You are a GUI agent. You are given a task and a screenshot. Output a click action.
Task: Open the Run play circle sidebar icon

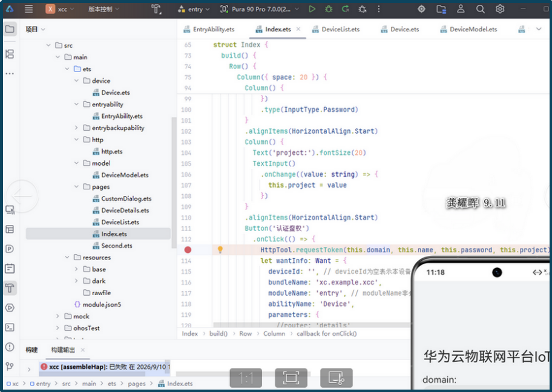(10, 307)
